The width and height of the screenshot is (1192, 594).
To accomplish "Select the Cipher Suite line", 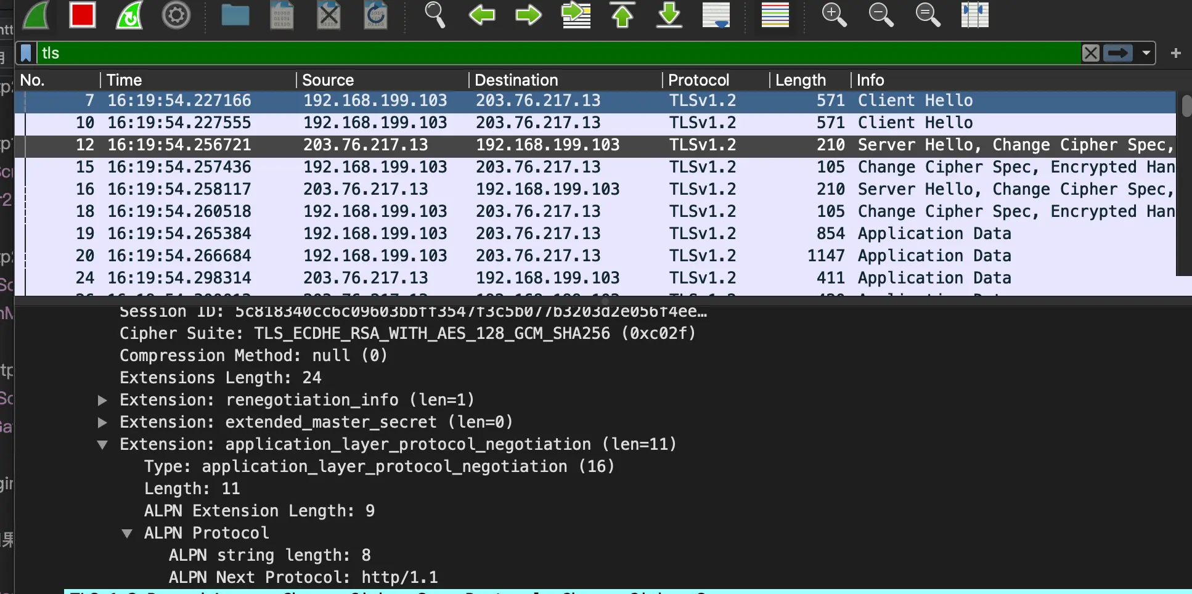I will coord(407,334).
